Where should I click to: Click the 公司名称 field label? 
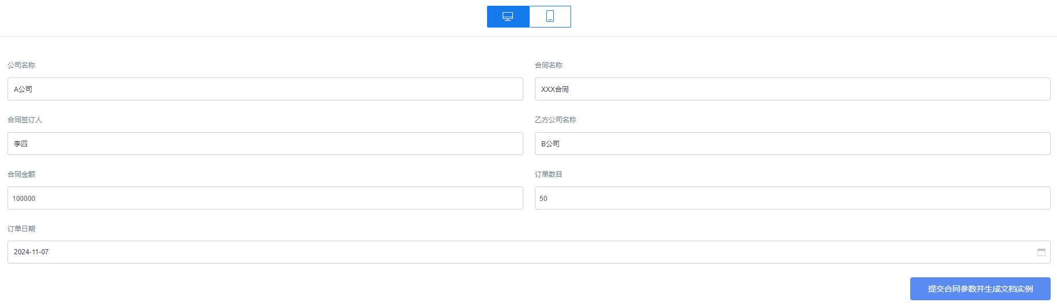tap(21, 65)
